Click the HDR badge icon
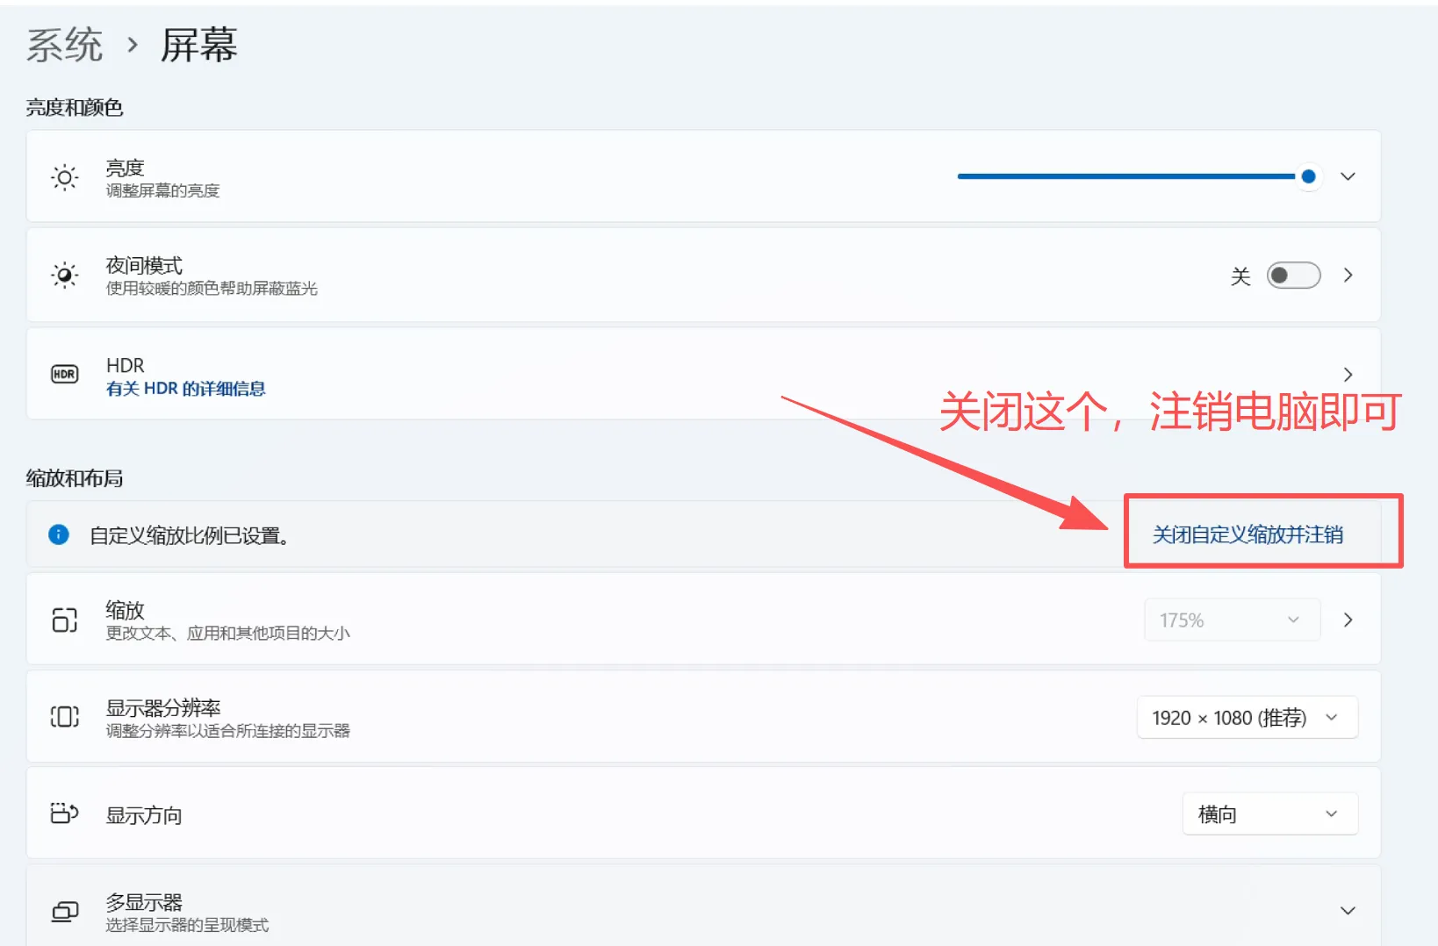The image size is (1438, 946). 64,375
